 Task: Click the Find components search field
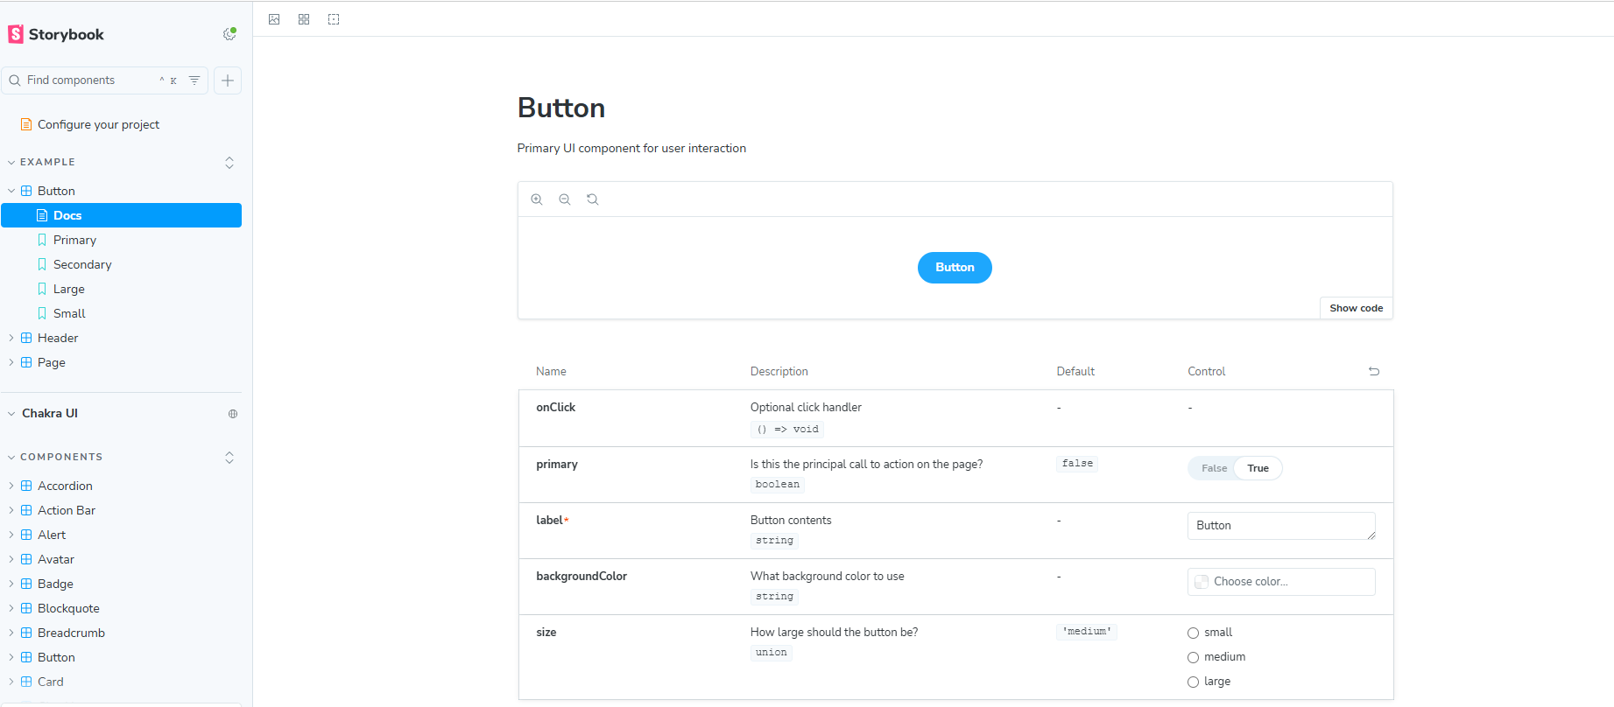[x=88, y=80]
